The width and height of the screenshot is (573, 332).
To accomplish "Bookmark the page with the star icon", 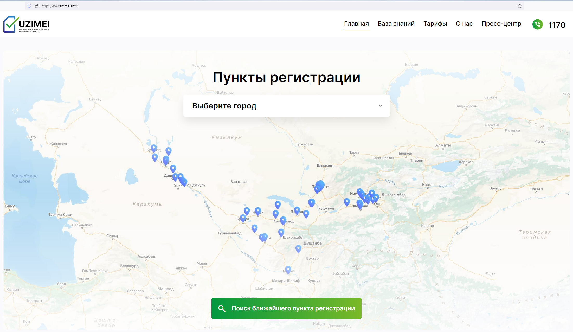I will click(x=520, y=6).
